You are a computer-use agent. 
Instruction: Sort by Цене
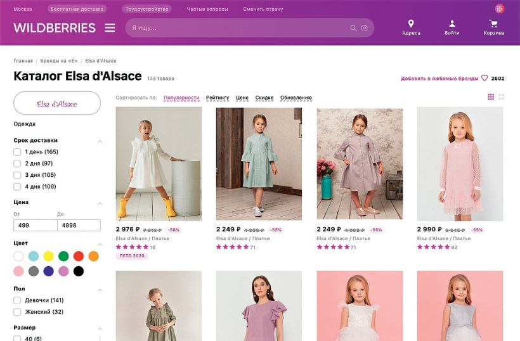coord(242,98)
